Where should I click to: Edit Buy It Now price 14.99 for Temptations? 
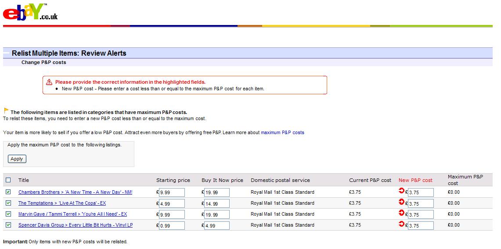coord(217,203)
